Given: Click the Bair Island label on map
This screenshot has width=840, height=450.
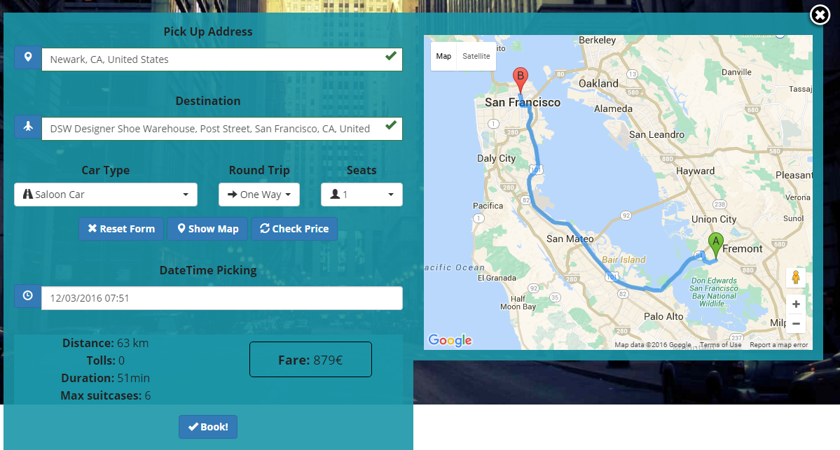Looking at the screenshot, I should point(624,260).
